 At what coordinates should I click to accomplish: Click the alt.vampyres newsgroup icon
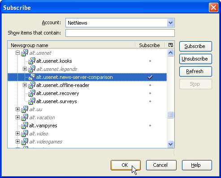point(25,126)
